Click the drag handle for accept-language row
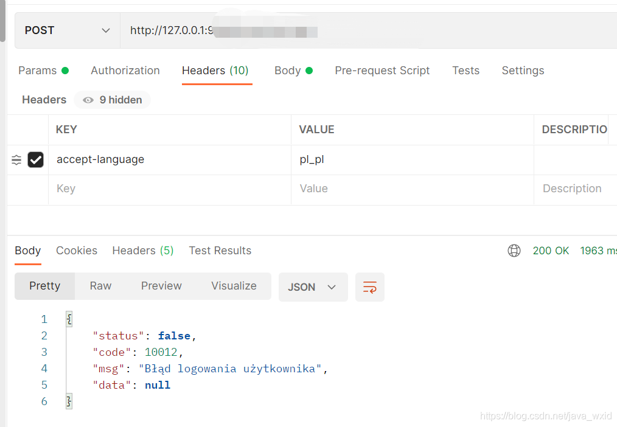Image resolution: width=617 pixels, height=427 pixels. coord(16,160)
